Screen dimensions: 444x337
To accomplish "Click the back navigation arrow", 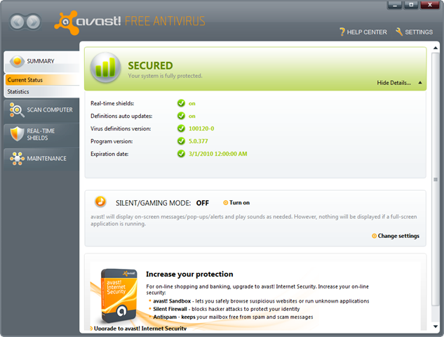I will (x=18, y=22).
